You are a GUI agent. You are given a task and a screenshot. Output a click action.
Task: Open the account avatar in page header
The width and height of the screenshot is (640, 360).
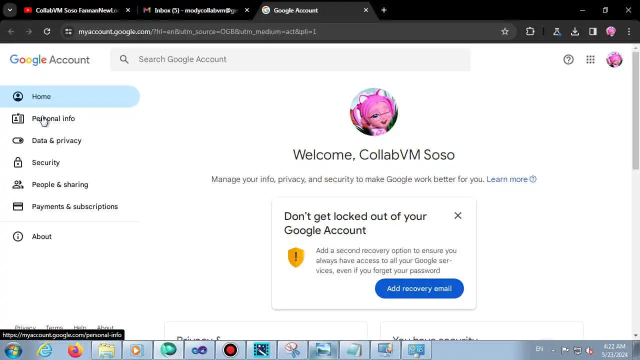pyautogui.click(x=614, y=59)
